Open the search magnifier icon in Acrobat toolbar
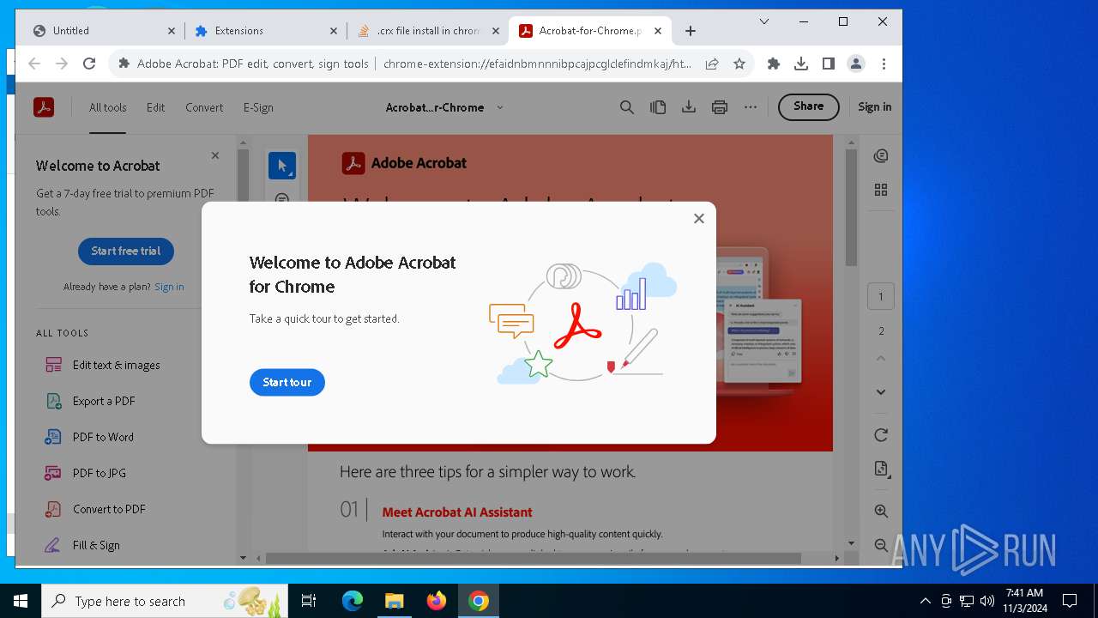1098x618 pixels. click(x=627, y=107)
